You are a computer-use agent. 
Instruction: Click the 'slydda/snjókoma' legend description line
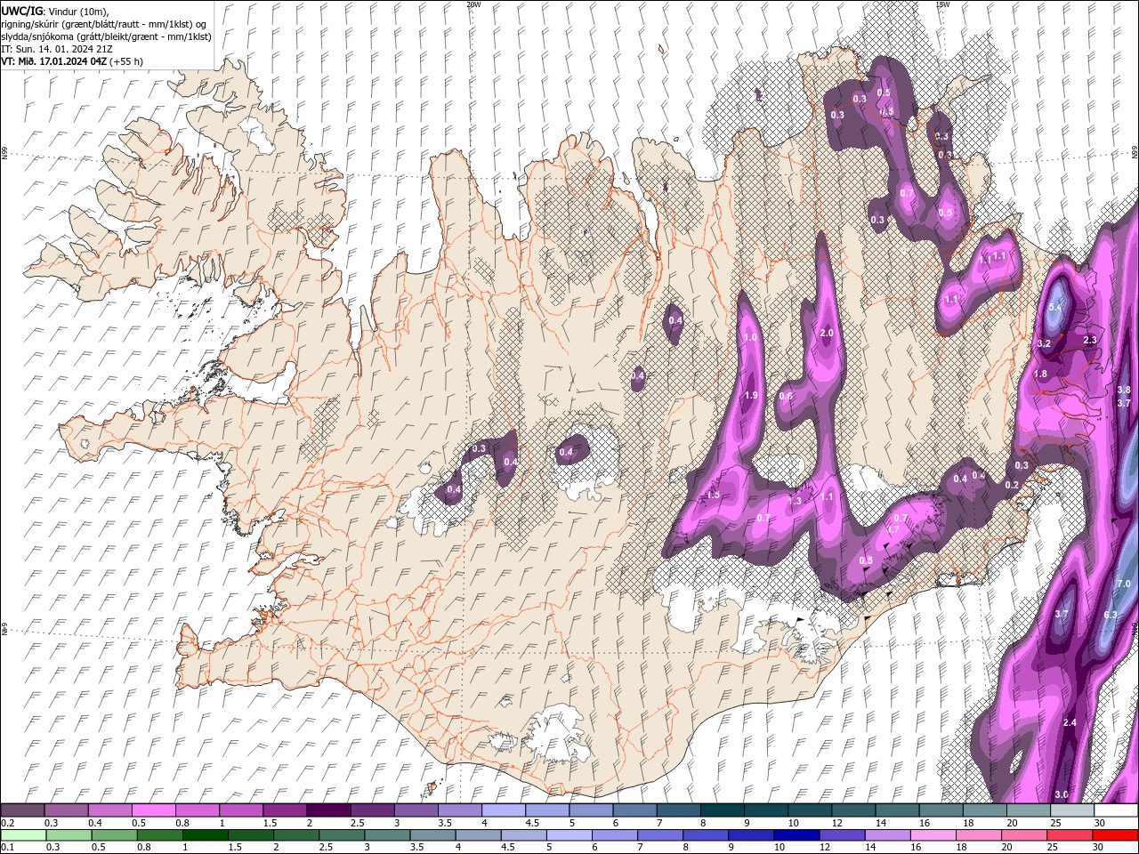[106, 36]
